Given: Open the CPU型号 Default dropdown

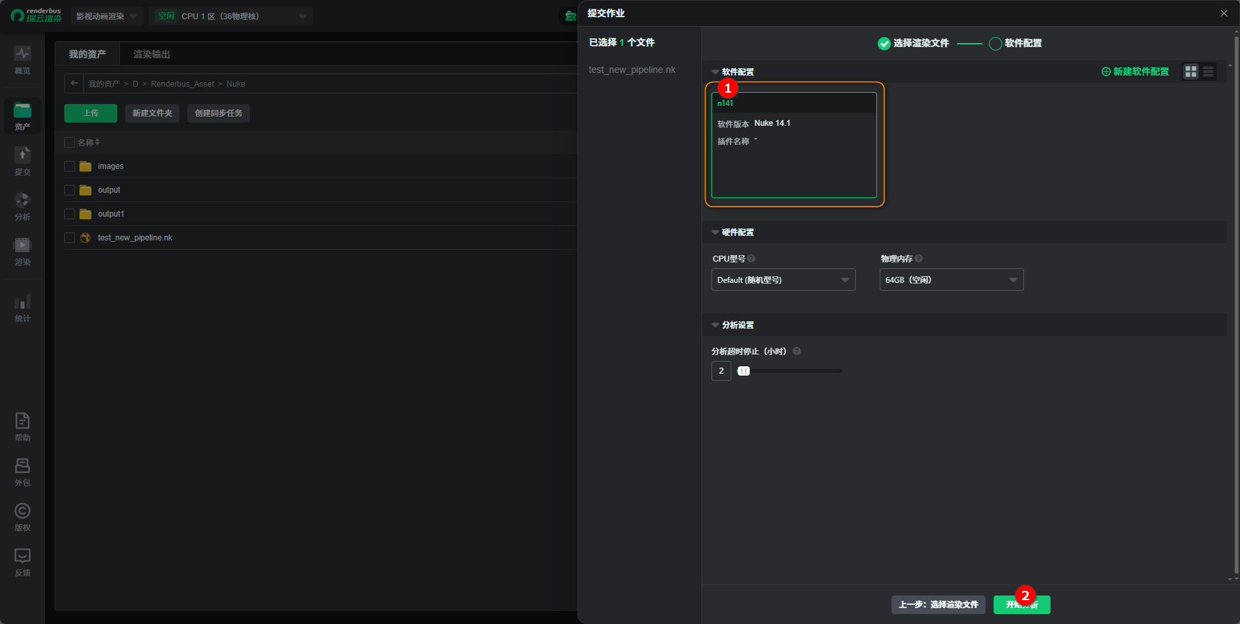Looking at the screenshot, I should point(784,280).
